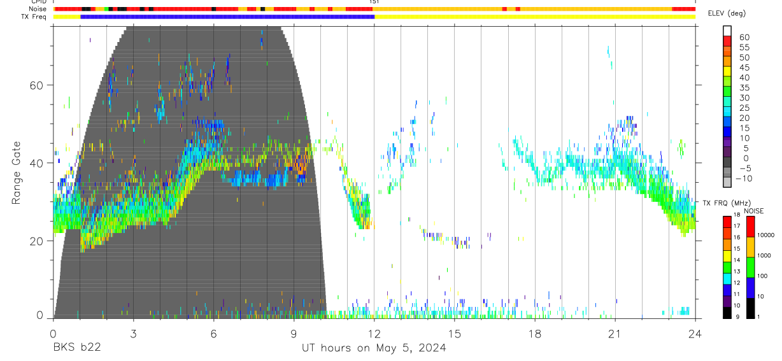Select the green 100 noise legend block
Screen dimensions: 782x361
coord(750,267)
